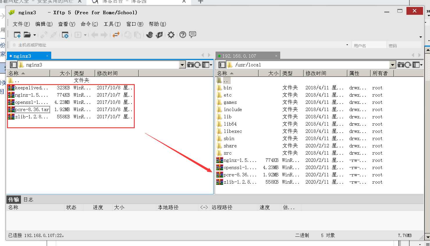
Task: Expand the Open Session dropdown arrow
Action: tap(35, 35)
